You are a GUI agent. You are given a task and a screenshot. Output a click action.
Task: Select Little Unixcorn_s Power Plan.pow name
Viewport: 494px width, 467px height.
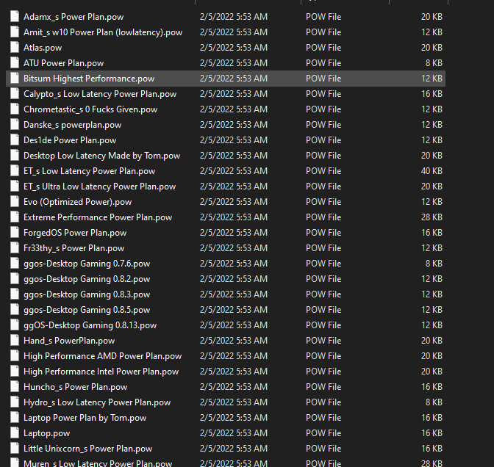pos(88,449)
